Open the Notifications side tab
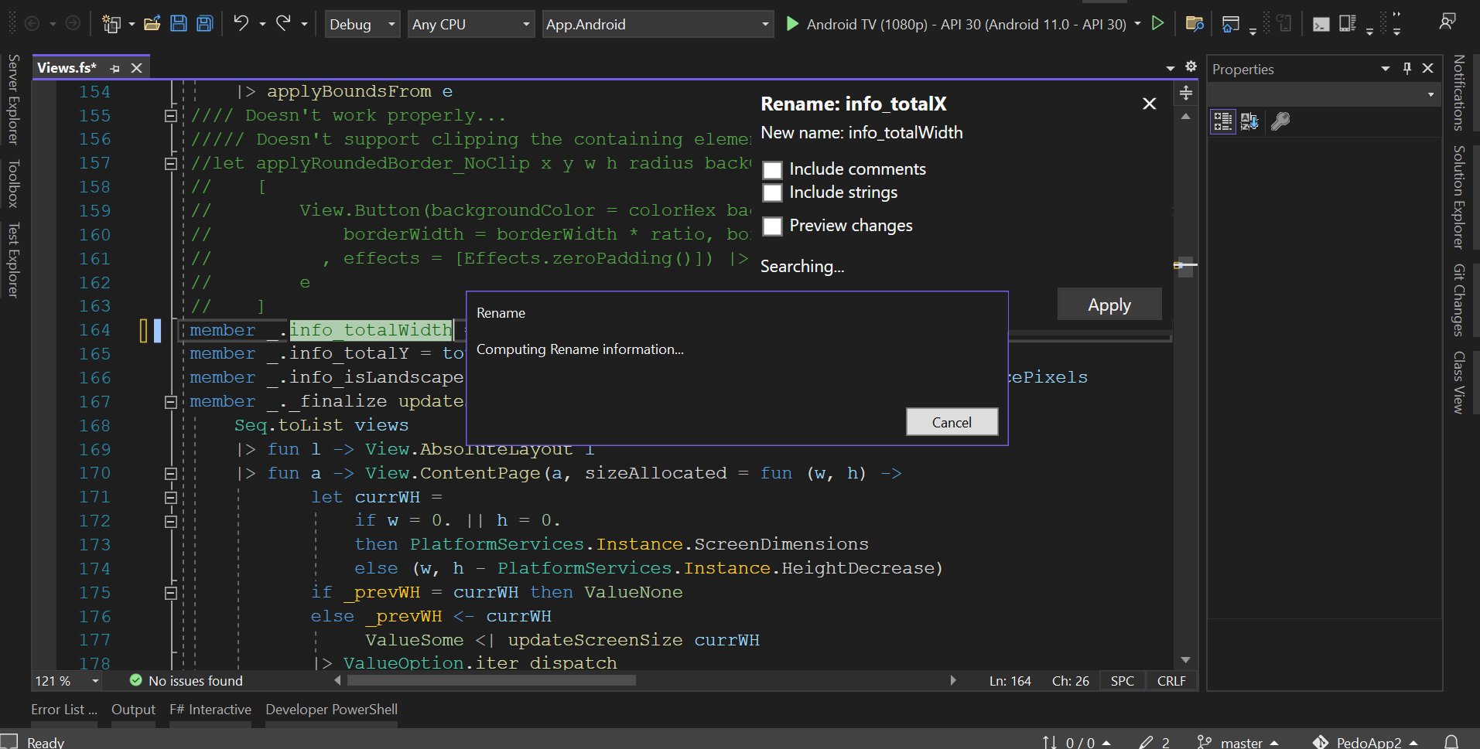The width and height of the screenshot is (1480, 749). coord(1459,93)
